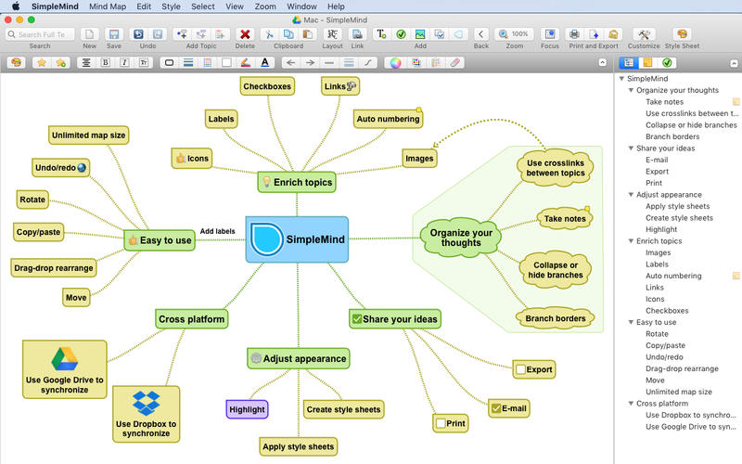742x464 pixels.
Task: Select the Highlight purple topic
Action: tap(247, 409)
